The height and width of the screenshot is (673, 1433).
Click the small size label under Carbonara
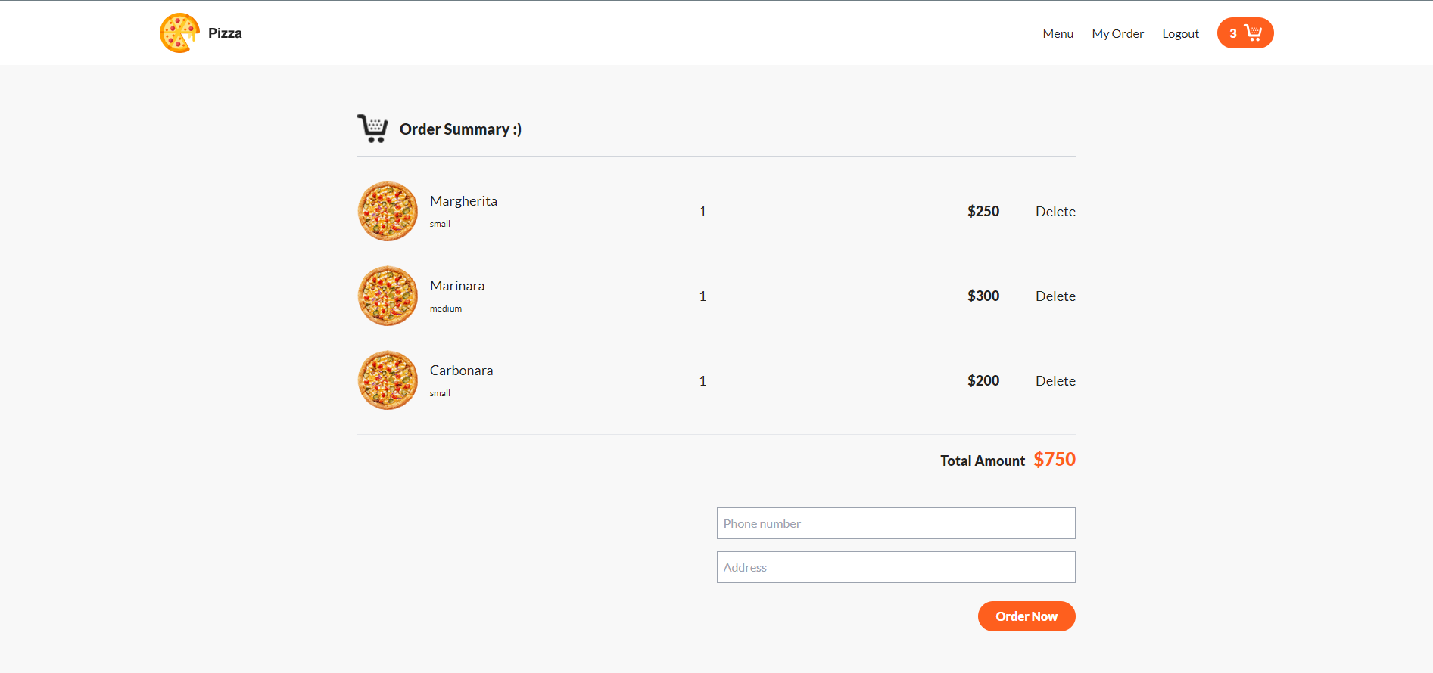point(440,392)
